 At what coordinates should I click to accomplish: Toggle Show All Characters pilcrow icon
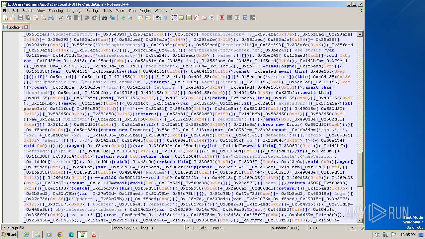point(166,18)
